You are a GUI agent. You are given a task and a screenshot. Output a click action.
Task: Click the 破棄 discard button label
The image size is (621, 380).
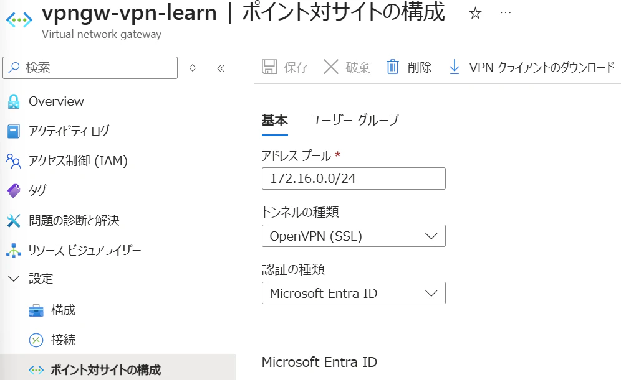(358, 67)
